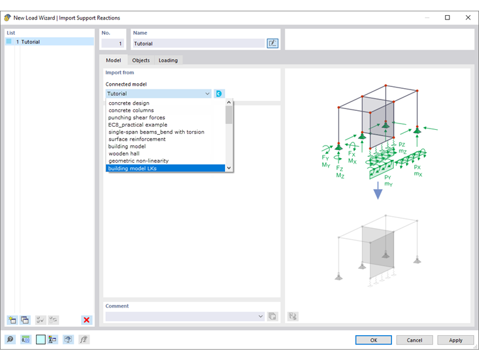Screen dimensions: 479x361
Task: Maximize the New Load Wizard window
Action: [x=447, y=18]
